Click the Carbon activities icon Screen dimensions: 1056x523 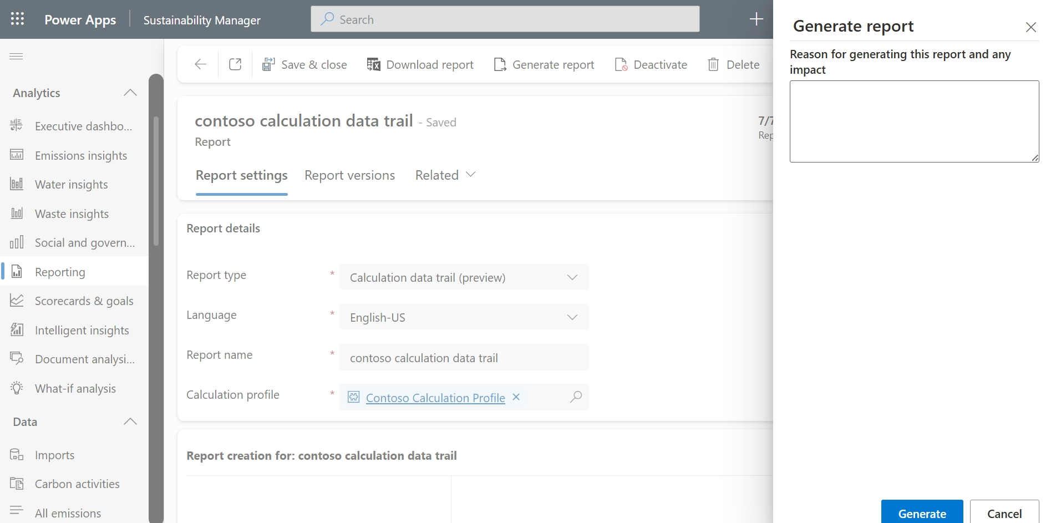[x=17, y=484]
